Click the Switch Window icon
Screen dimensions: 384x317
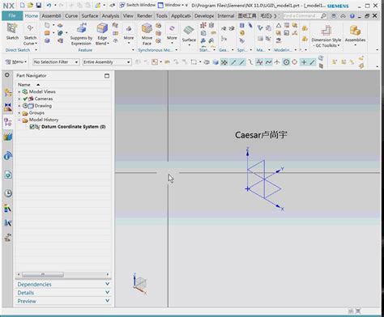122,5
